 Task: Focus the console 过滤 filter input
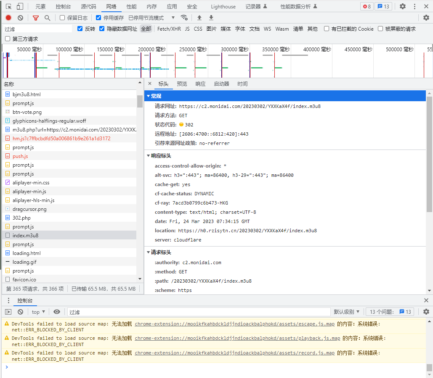tap(199, 312)
